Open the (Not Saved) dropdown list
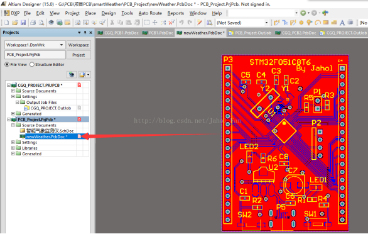The height and width of the screenshot is (234, 368). (266, 23)
